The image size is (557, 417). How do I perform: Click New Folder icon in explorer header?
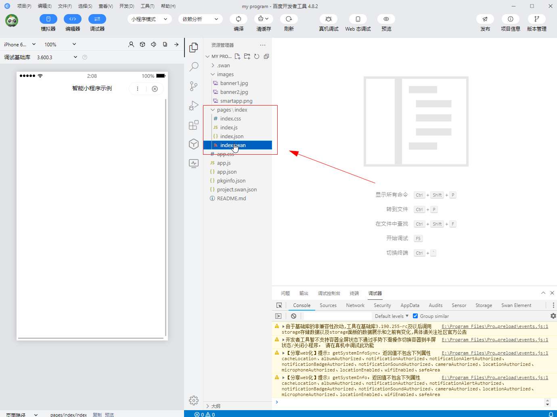click(247, 56)
